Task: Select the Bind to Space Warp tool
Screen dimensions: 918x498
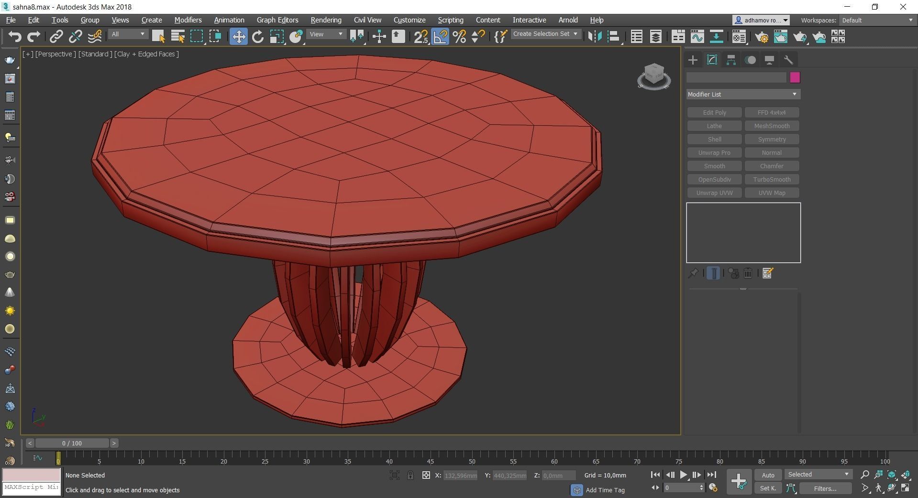Action: coord(95,37)
